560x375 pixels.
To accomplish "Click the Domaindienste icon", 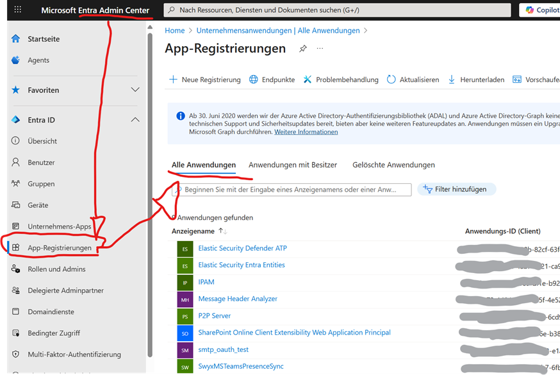I will (x=16, y=312).
